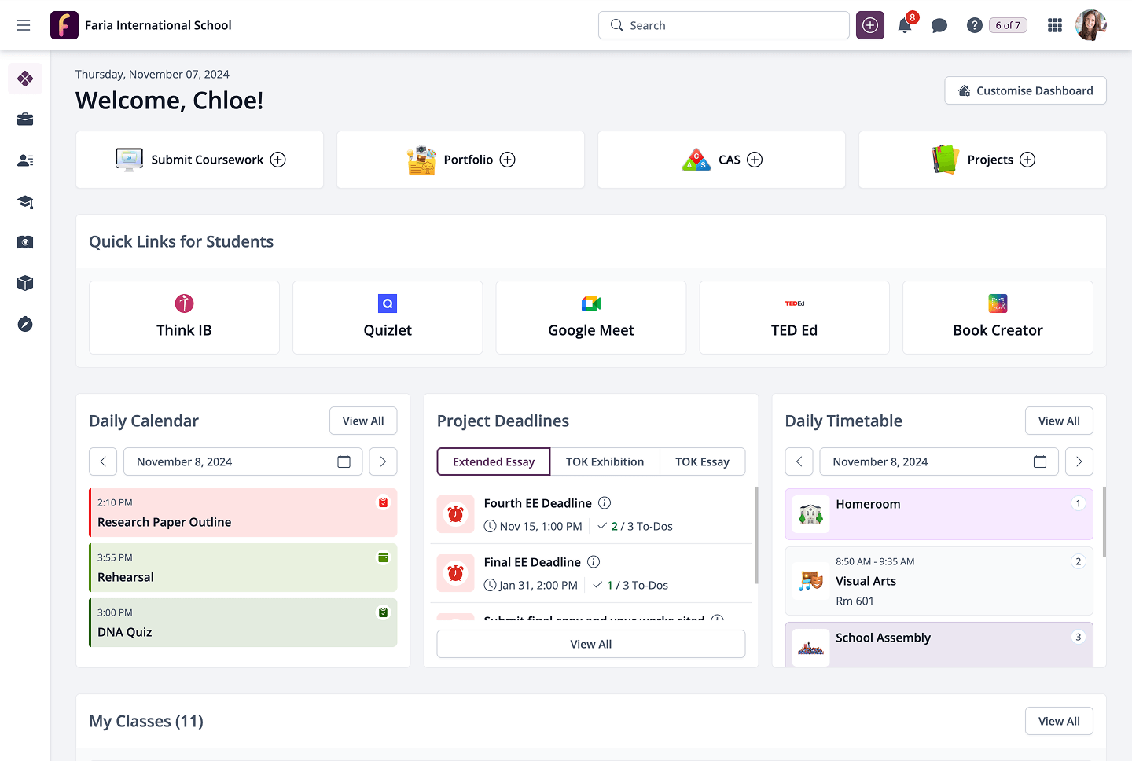Click View All under Project Deadlines
The image size is (1132, 761).
point(590,644)
